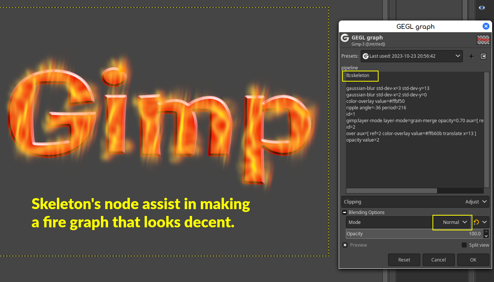Increase Opacity with the up arrow
Image resolution: width=494 pixels, height=282 pixels.
click(486, 232)
